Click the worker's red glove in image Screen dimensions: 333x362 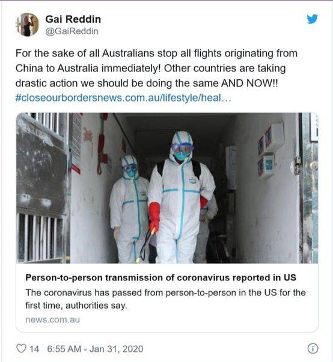coord(154,218)
